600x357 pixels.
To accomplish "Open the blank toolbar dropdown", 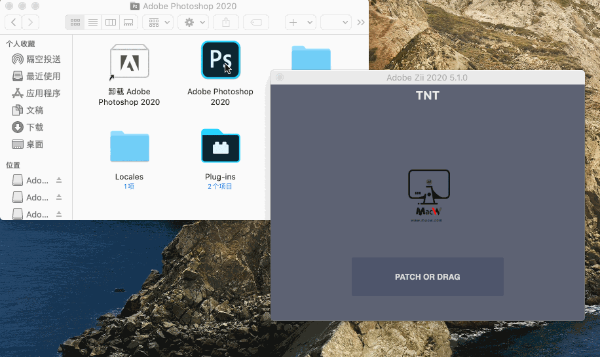I will [x=336, y=22].
